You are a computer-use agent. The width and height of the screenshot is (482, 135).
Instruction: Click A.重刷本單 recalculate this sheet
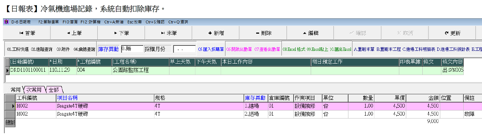click(x=364, y=49)
